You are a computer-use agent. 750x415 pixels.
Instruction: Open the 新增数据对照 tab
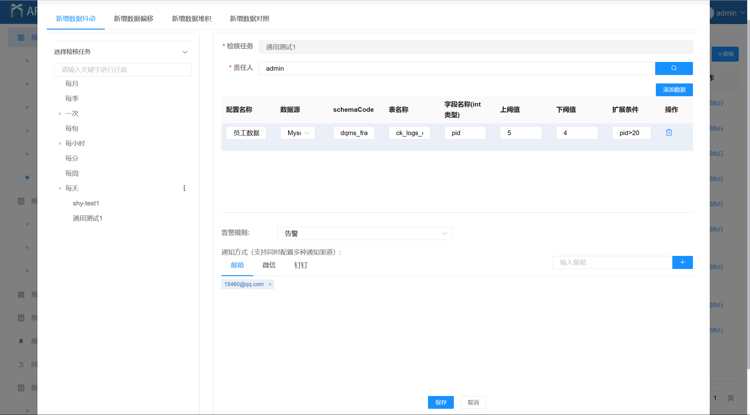[249, 19]
